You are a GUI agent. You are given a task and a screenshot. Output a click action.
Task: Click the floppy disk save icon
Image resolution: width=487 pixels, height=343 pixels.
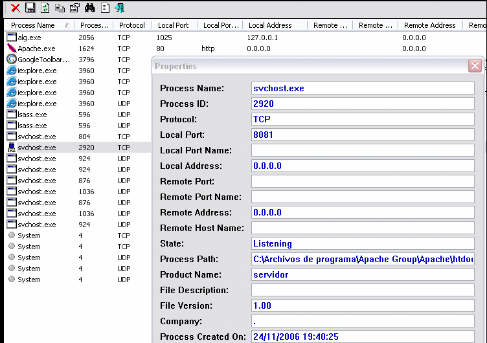click(30, 8)
